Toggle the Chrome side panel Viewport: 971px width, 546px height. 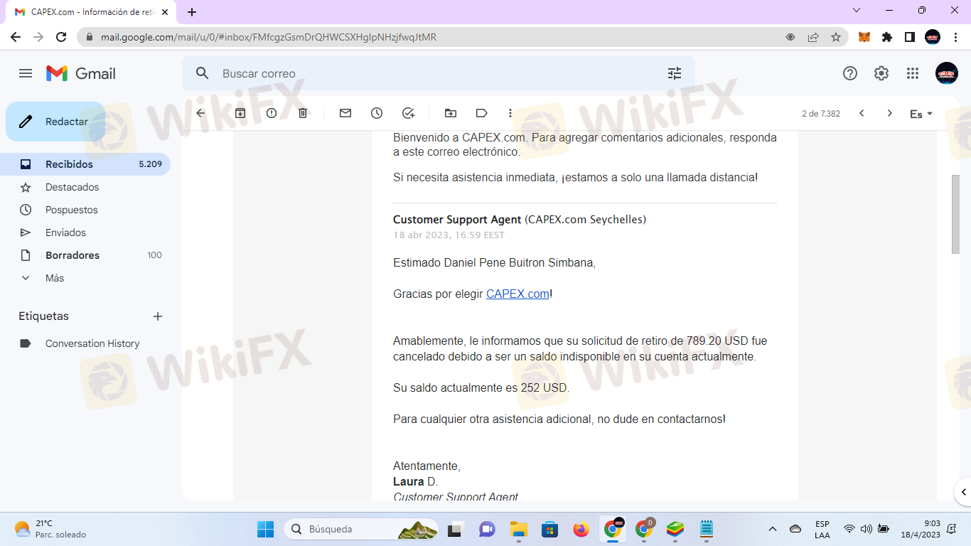pyautogui.click(x=910, y=37)
